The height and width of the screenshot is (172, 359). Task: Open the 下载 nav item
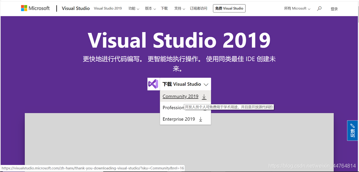pyautogui.click(x=164, y=8)
